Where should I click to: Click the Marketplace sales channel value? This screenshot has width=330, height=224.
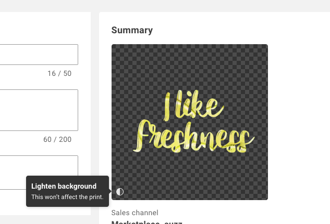[146, 222]
